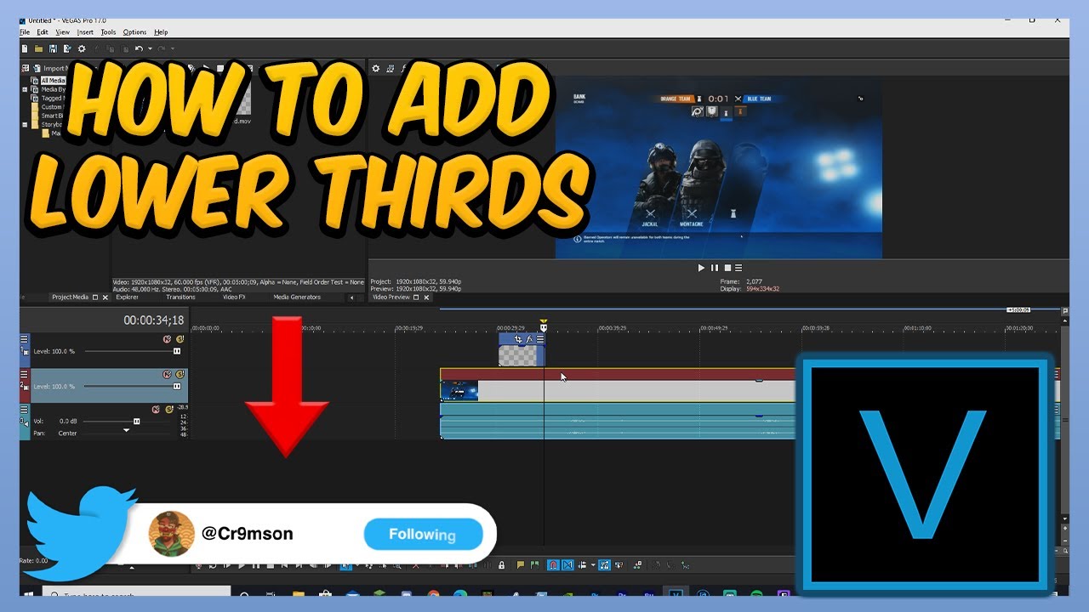This screenshot has width=1089, height=612.
Task: Open Video Preview properties gear icon
Action: [375, 68]
